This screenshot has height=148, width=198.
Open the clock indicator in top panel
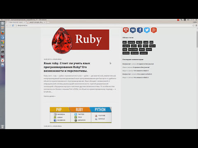point(192,20)
